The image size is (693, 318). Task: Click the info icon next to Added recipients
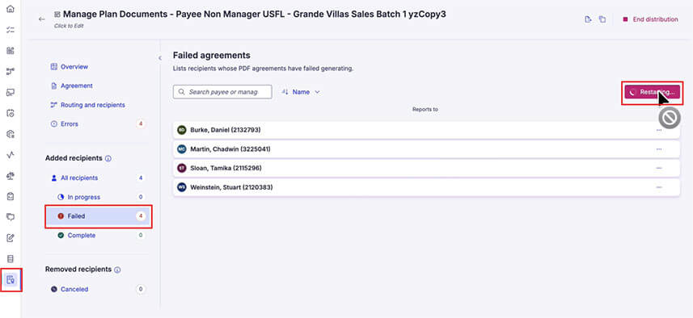point(108,158)
